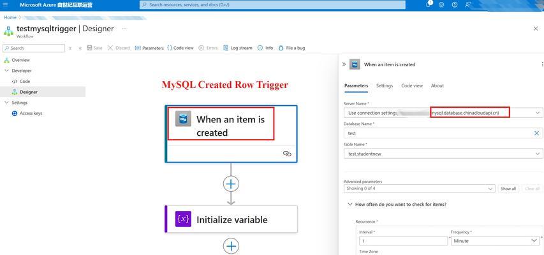Go to the Home breadcrumb link
This screenshot has width=544, height=255.
[10, 17]
